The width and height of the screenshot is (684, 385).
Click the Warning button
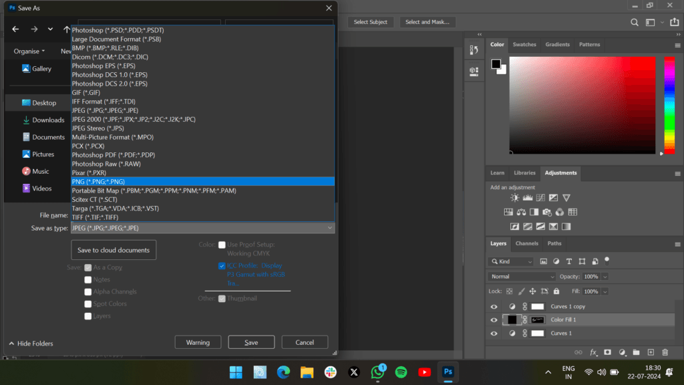click(198, 342)
